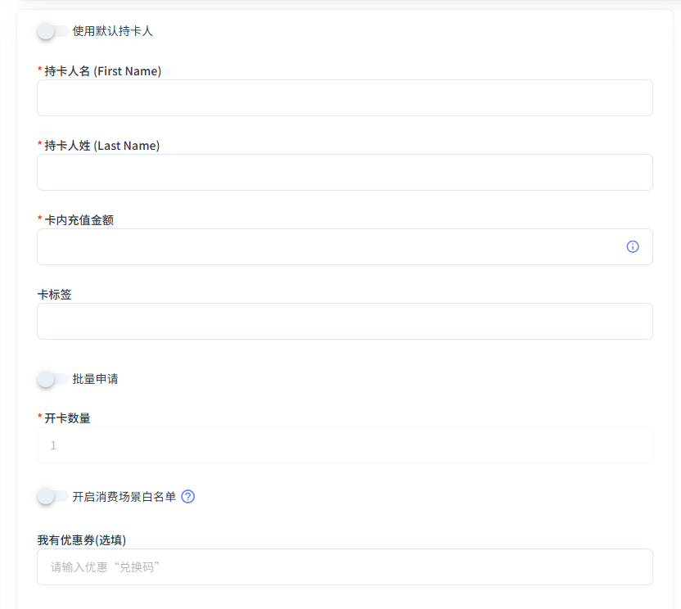
Task: Click the 使用默认持卡人 label text
Action: click(114, 30)
